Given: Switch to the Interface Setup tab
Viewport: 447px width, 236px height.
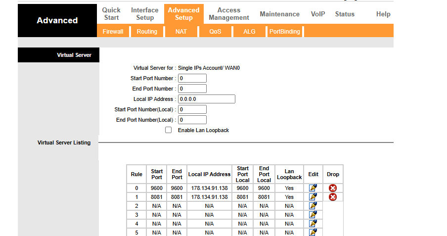Looking at the screenshot, I should pyautogui.click(x=144, y=14).
